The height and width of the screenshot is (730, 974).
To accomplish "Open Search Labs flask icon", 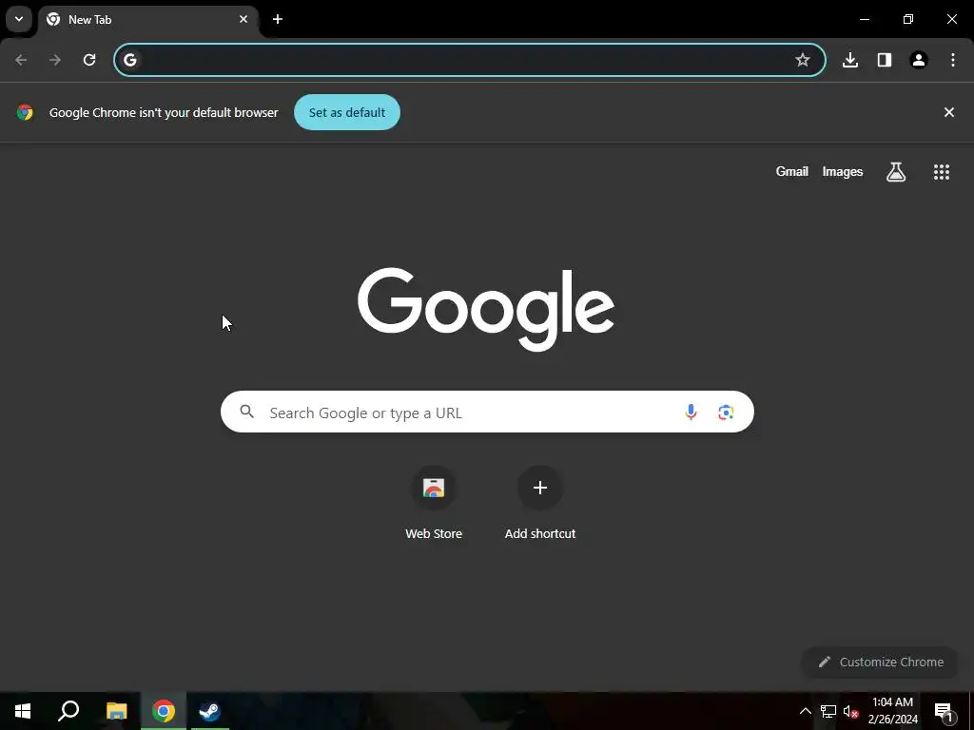I will pyautogui.click(x=896, y=172).
